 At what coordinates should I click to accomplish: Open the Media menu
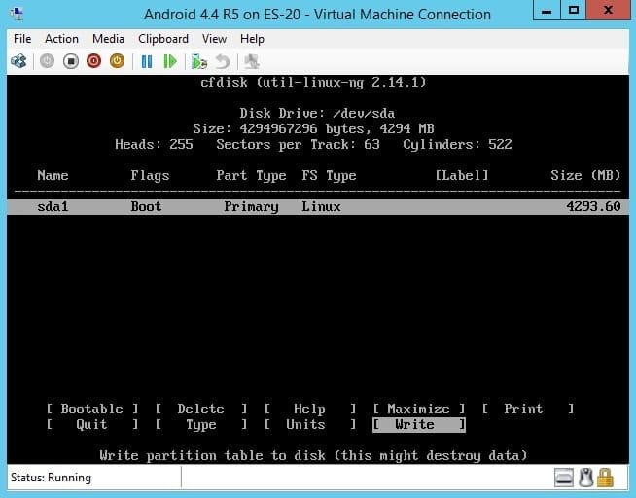click(108, 39)
